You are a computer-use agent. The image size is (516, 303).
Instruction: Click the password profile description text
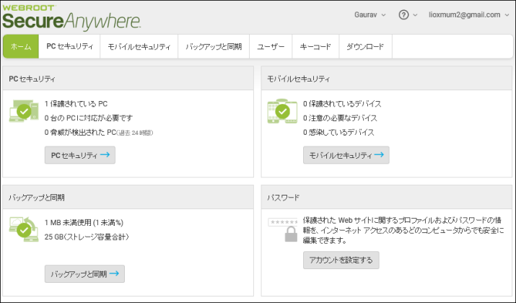(x=403, y=230)
